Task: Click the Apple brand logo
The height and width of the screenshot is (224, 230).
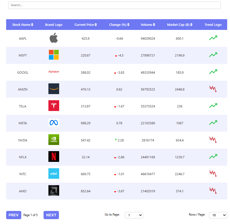Action: click(x=54, y=38)
